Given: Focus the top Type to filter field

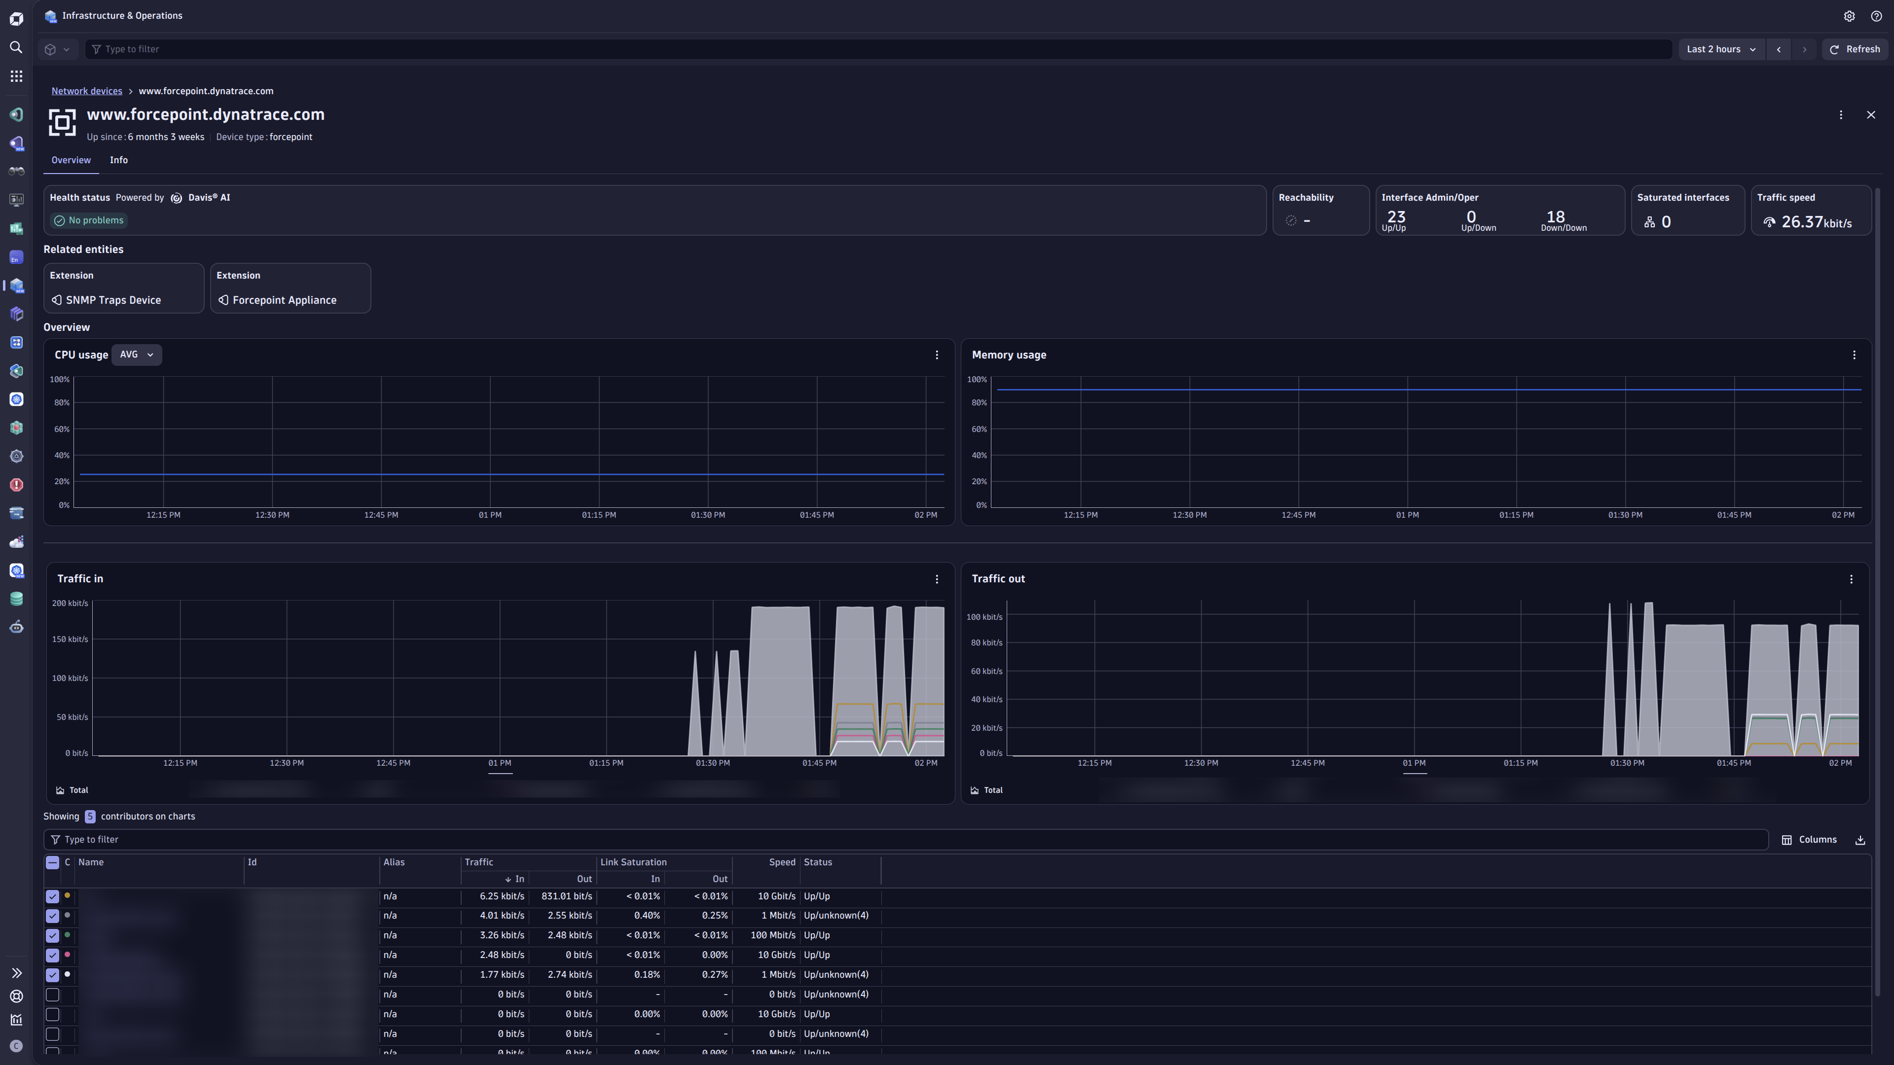Looking at the screenshot, I should [878, 49].
